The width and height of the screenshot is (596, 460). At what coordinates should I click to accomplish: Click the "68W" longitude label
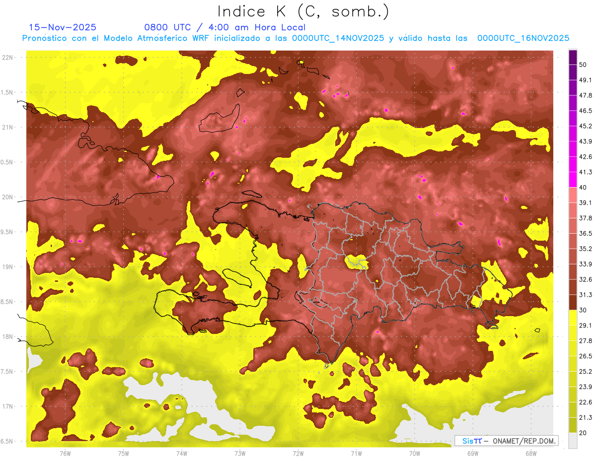531,453
